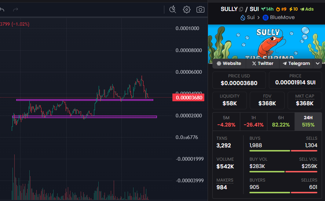Click the 0.0001000 price axis label
The height and width of the screenshot is (201, 325).
pyautogui.click(x=187, y=28)
